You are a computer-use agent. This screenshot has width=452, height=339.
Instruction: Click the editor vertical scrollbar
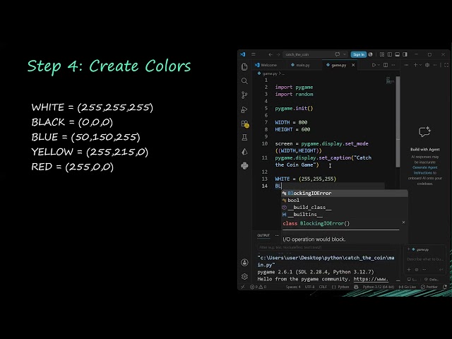(x=398, y=121)
